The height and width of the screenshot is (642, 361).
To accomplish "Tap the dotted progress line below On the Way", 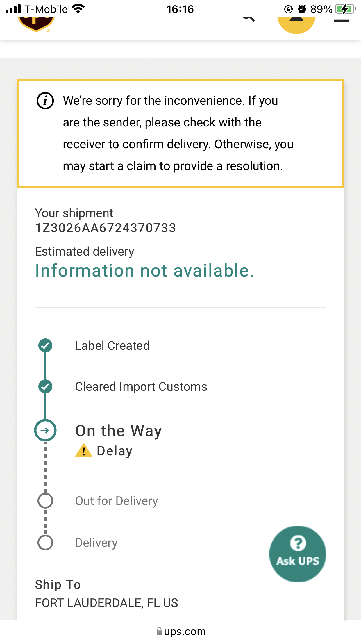I will tap(45, 467).
